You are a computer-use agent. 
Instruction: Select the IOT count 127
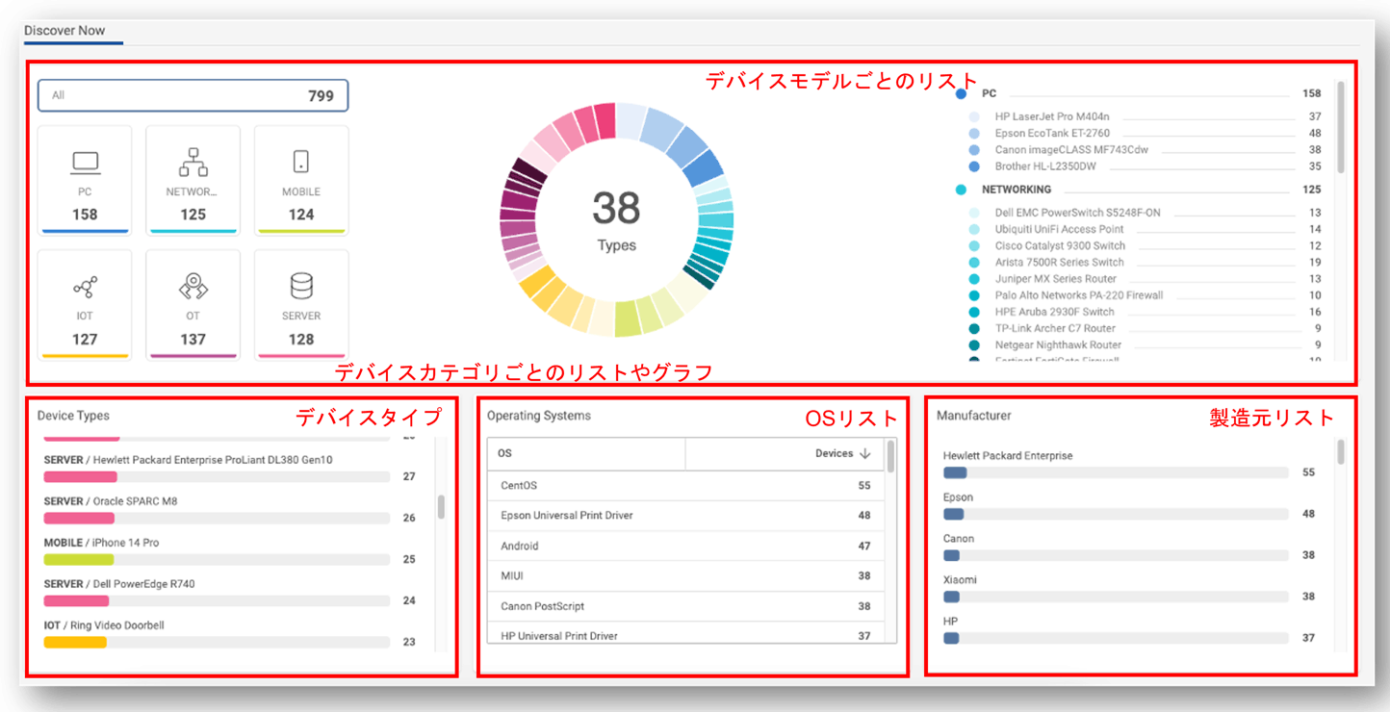(86, 339)
